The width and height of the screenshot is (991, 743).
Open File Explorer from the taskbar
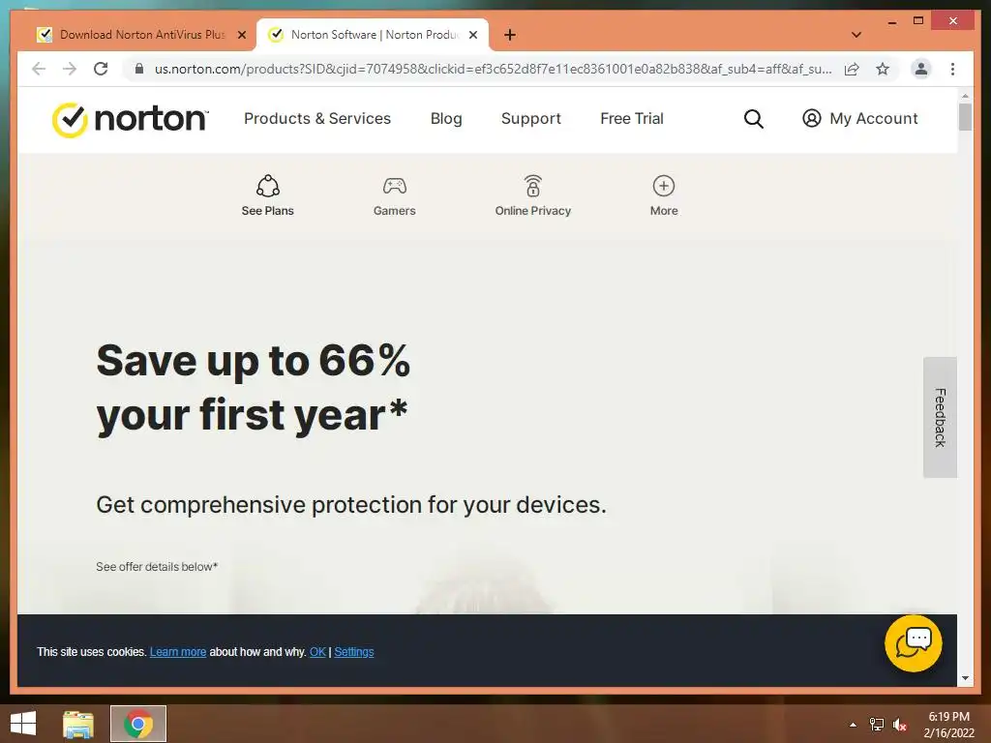coord(77,724)
